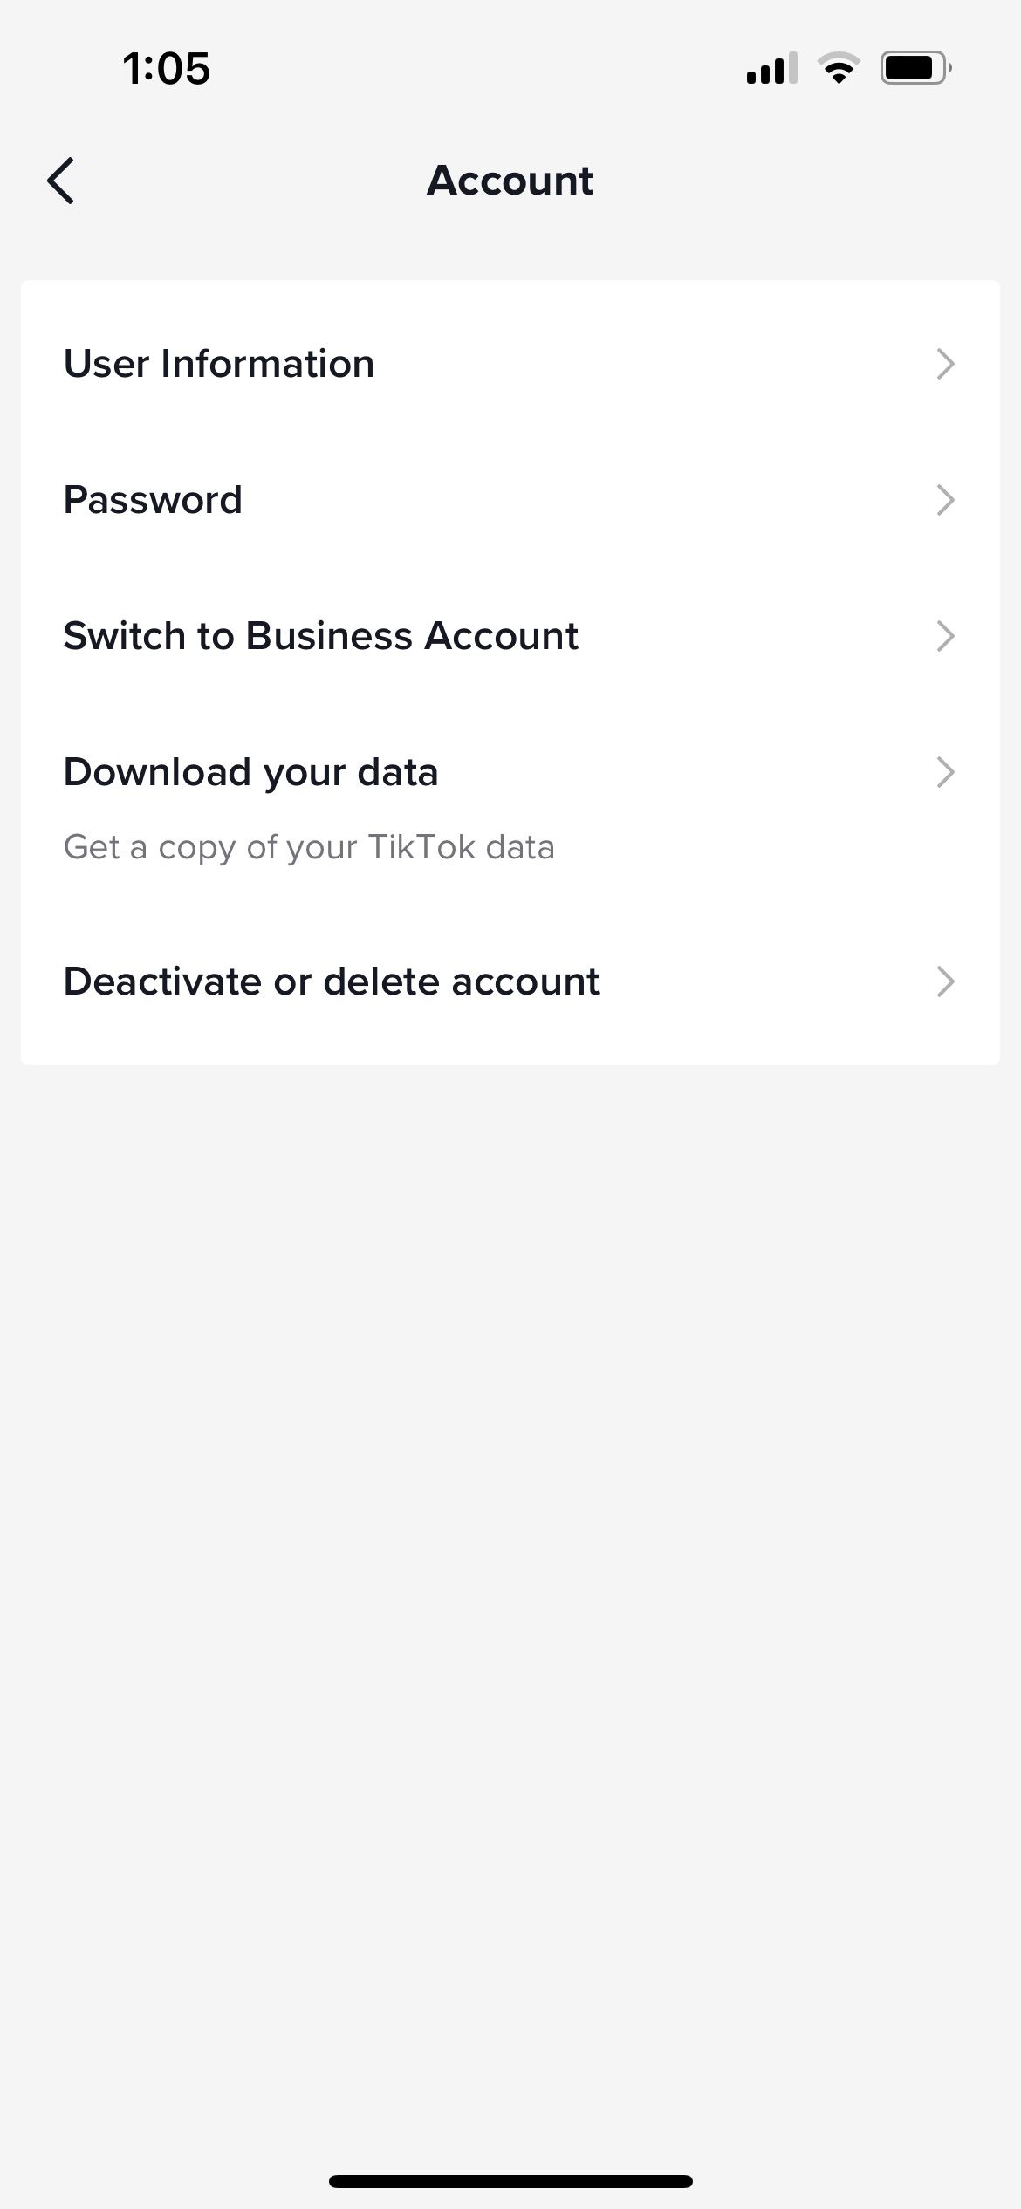The height and width of the screenshot is (2209, 1021).
Task: Tap the chevron next to User Information
Action: pyautogui.click(x=945, y=364)
